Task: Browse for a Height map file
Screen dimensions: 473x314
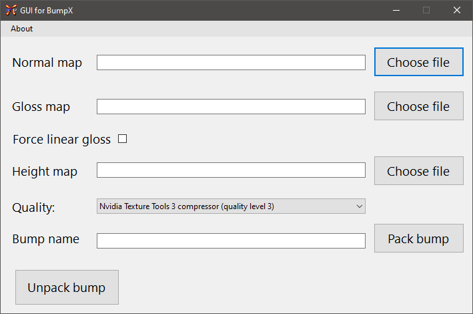Action: click(418, 171)
